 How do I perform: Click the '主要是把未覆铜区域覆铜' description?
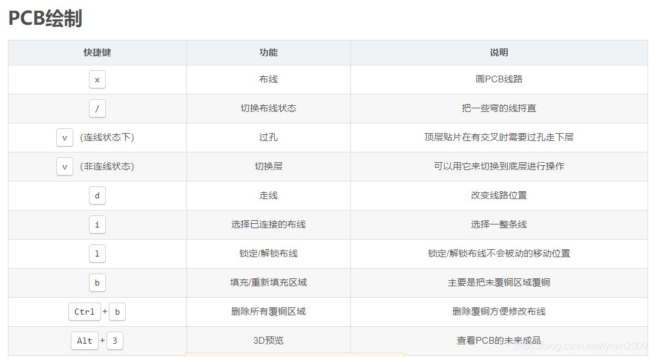click(499, 283)
